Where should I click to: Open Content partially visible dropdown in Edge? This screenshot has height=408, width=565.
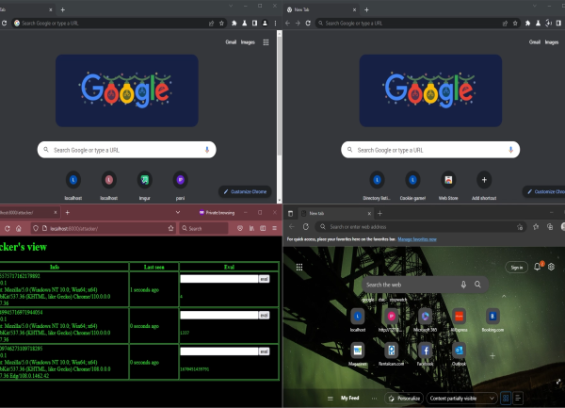(462, 399)
